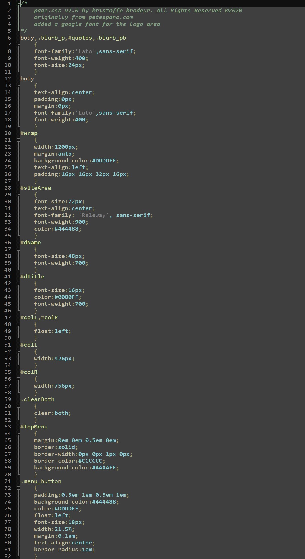Collapse the #dName rule fold at line 37
Screen dimensions: 305x559
(x=18, y=249)
